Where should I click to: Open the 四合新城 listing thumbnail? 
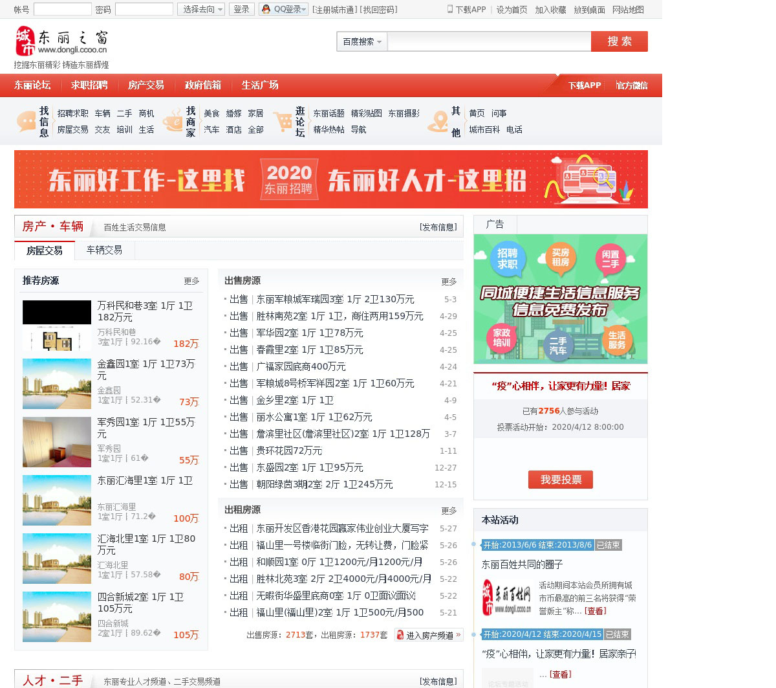[x=57, y=617]
